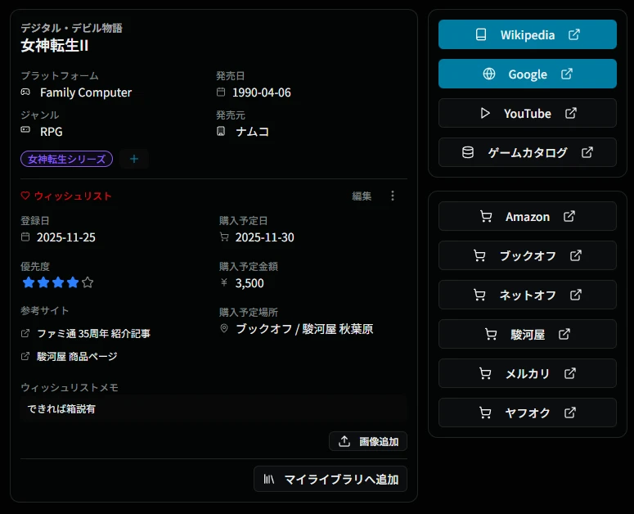The image size is (634, 514).
Task: Open the YouTube link button
Action: click(x=528, y=113)
